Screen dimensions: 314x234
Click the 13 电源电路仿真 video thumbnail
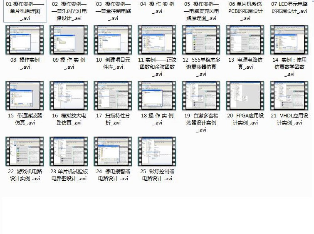[245, 40]
